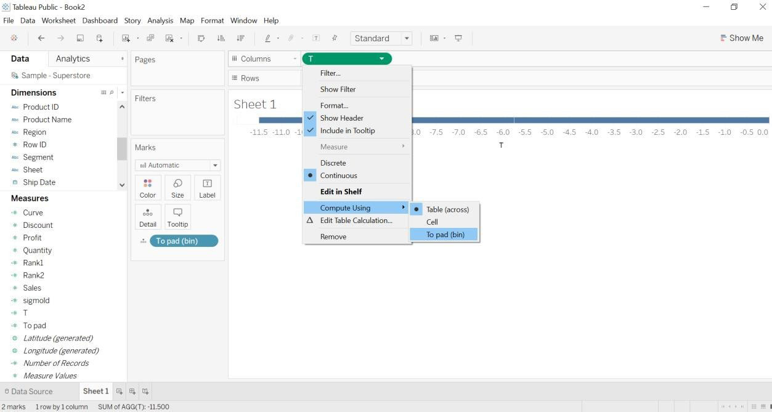Click the New Story tab icon at bottom
772x412 pixels.
point(145,391)
